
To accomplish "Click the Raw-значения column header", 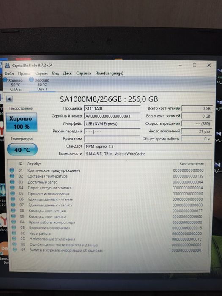I will (192, 164).
